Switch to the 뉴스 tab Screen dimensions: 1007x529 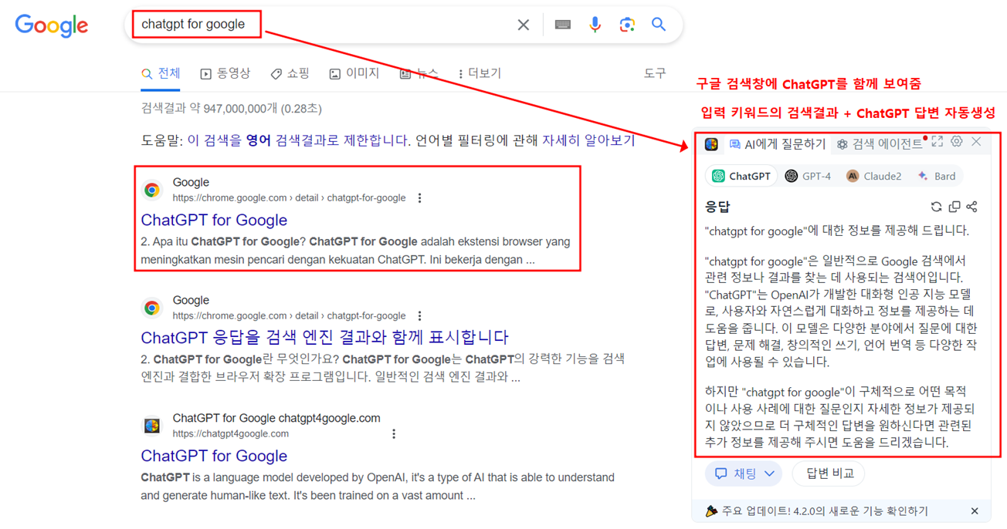(419, 73)
